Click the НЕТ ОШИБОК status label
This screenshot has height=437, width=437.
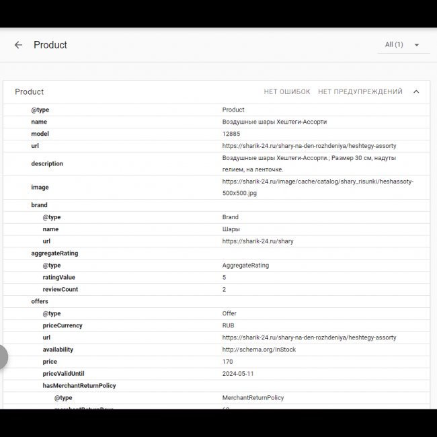click(x=287, y=92)
